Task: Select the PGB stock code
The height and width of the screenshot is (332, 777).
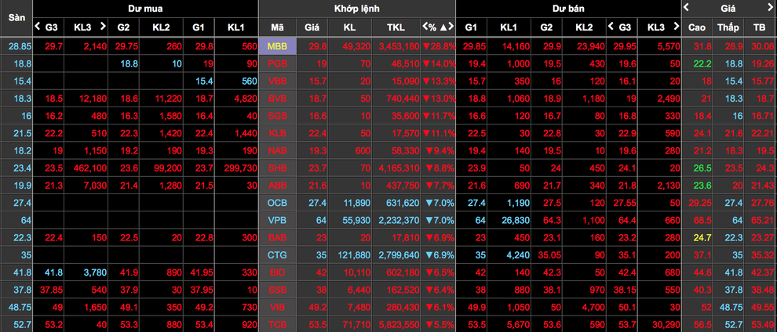Action: [x=278, y=63]
